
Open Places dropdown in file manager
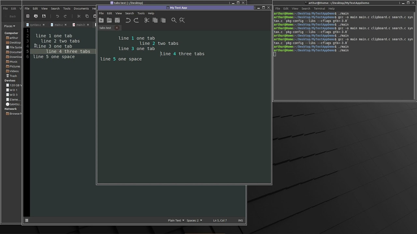(9, 26)
